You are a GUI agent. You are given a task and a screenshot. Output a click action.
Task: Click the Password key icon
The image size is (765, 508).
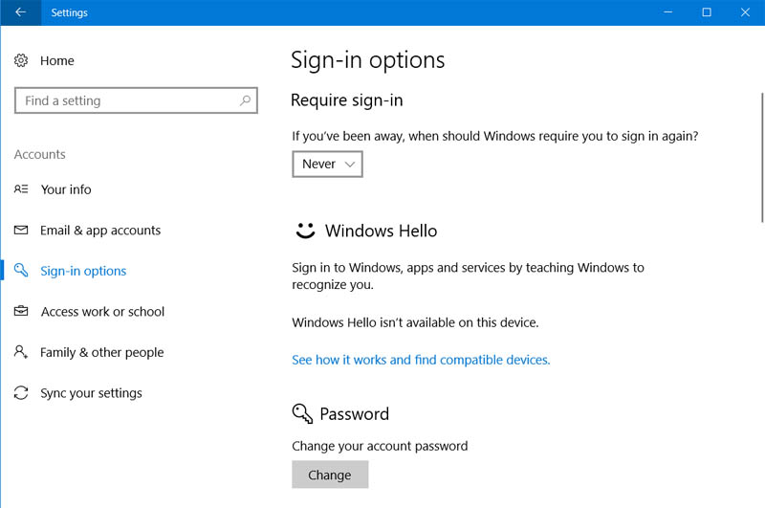tap(302, 414)
